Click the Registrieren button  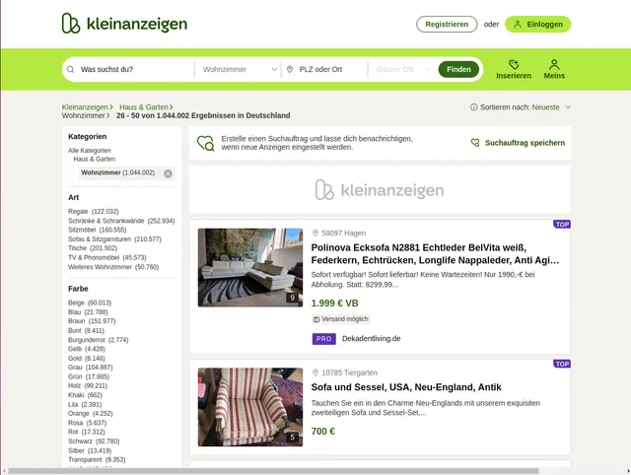pyautogui.click(x=447, y=25)
